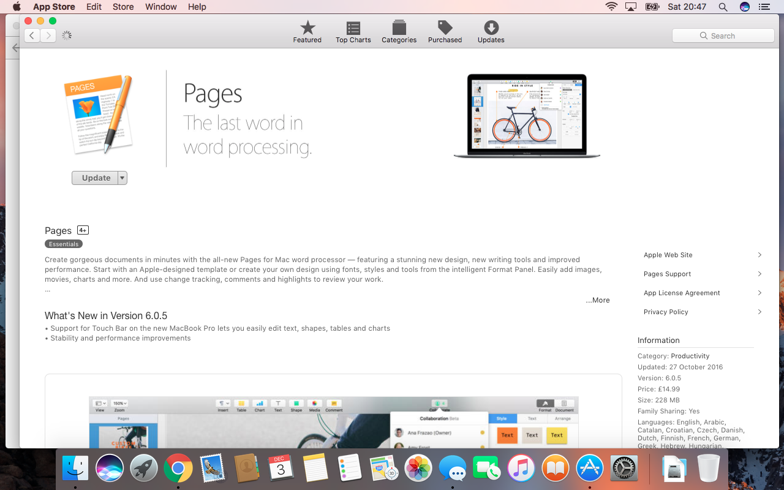The width and height of the screenshot is (784, 490).
Task: Click the Essentials badge
Action: (x=64, y=244)
